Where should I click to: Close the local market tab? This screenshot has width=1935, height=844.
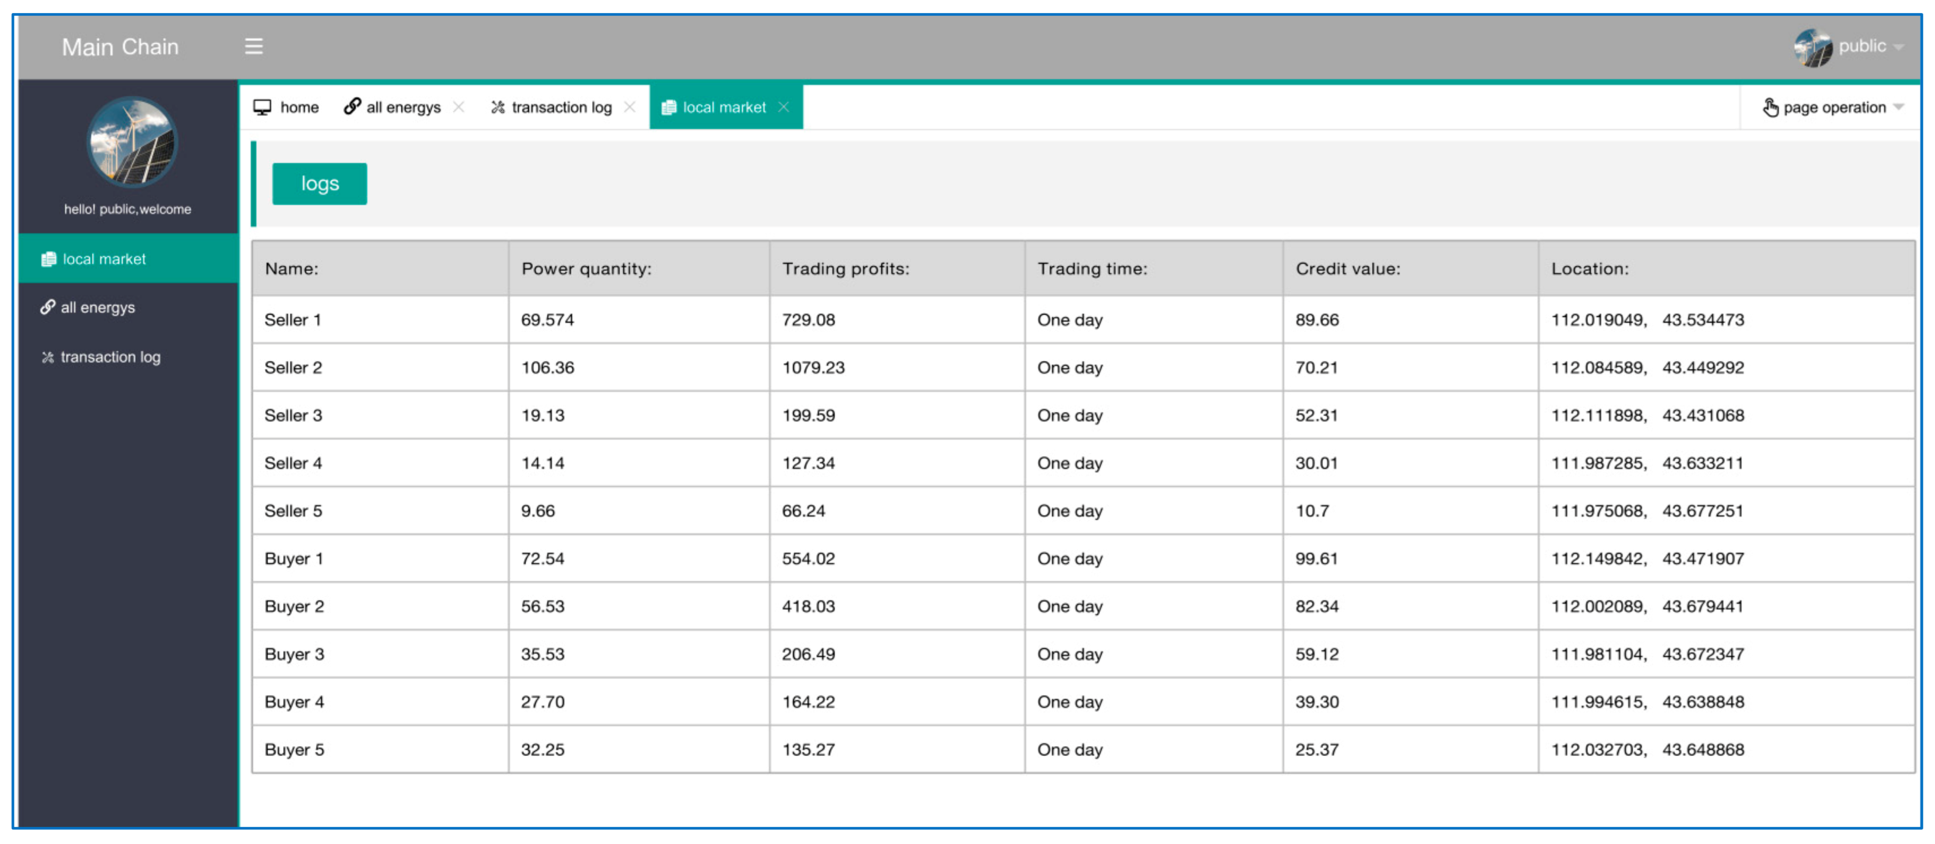(x=783, y=107)
